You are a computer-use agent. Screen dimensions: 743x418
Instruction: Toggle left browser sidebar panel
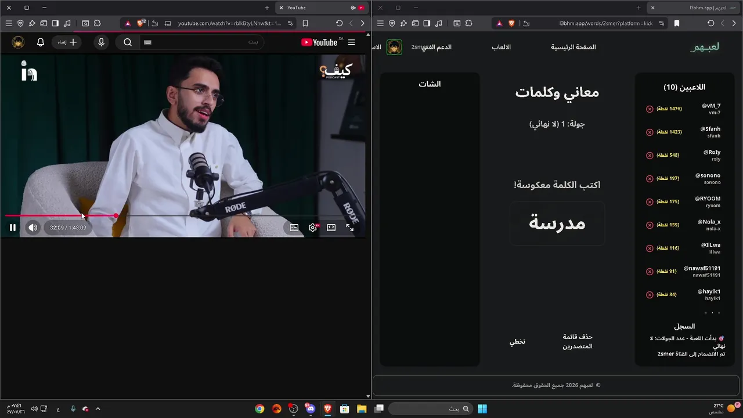pos(55,23)
